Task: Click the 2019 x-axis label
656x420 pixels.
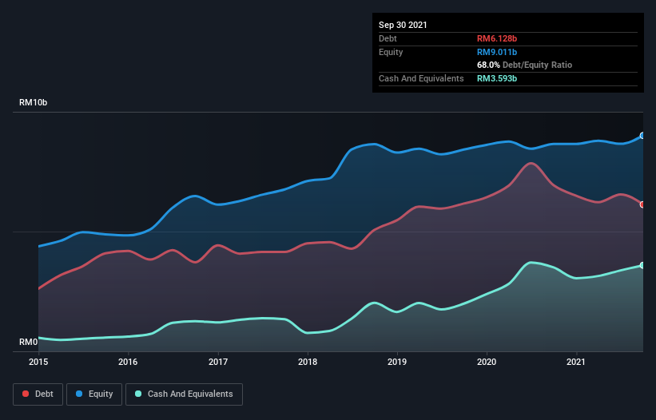Action: (397, 362)
